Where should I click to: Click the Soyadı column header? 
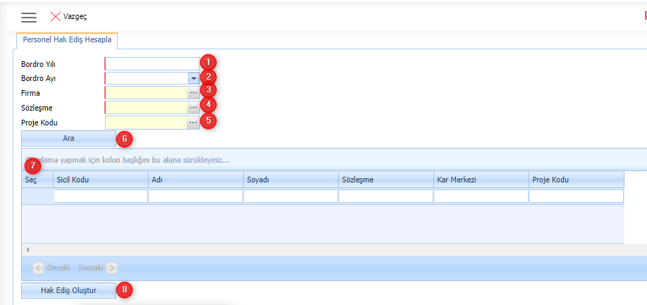(x=290, y=180)
